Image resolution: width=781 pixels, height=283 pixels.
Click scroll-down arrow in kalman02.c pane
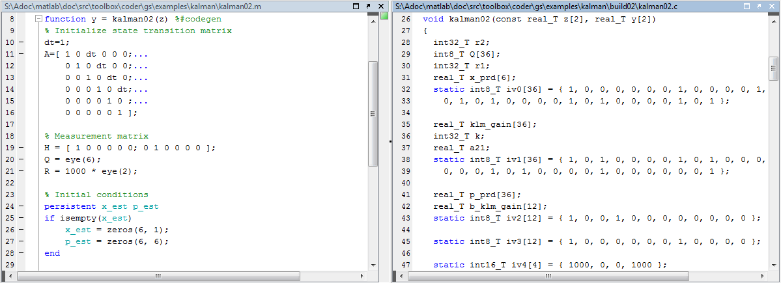(x=774, y=265)
